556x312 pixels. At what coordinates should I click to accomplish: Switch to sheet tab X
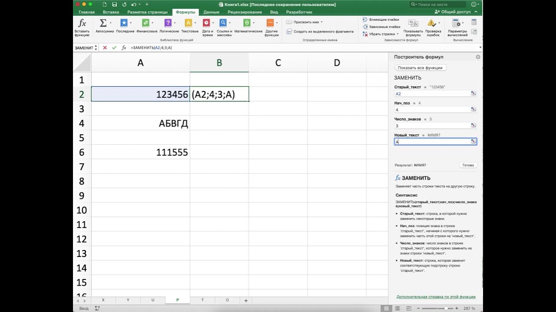pyautogui.click(x=103, y=300)
